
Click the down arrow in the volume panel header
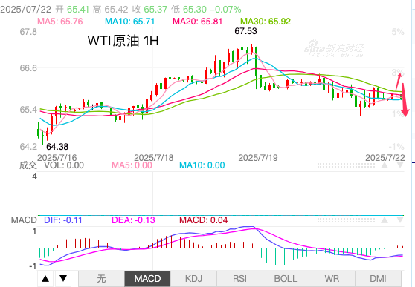[400, 165]
